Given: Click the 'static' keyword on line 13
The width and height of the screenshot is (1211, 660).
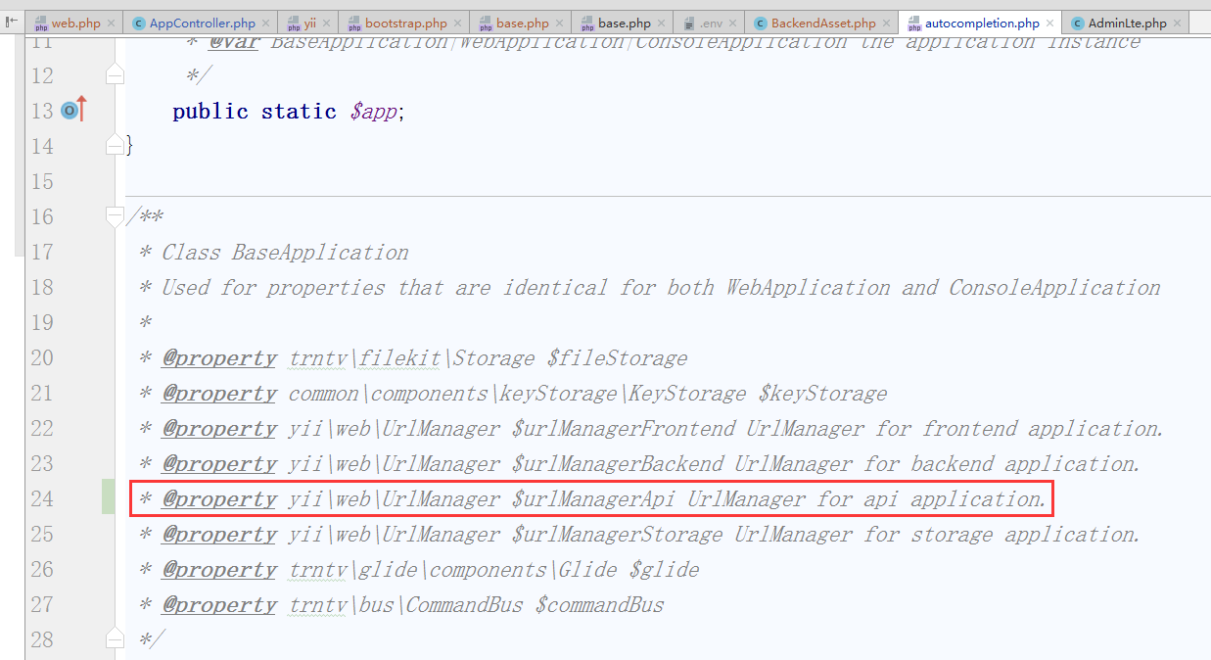Looking at the screenshot, I should 299,112.
